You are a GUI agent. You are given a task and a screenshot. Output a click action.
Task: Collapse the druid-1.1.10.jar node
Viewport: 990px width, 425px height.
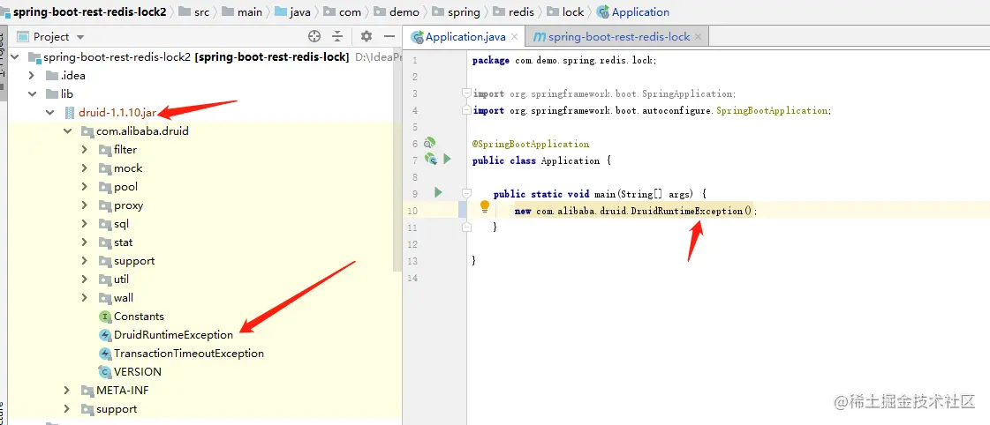(49, 113)
